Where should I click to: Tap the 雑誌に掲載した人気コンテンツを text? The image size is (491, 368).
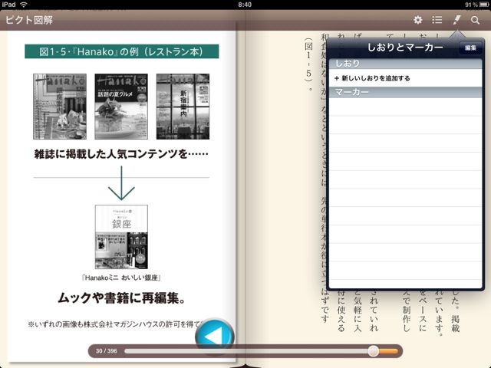[121, 154]
